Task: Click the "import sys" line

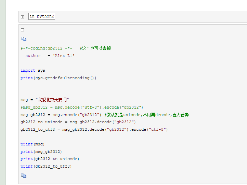Action: [32, 71]
